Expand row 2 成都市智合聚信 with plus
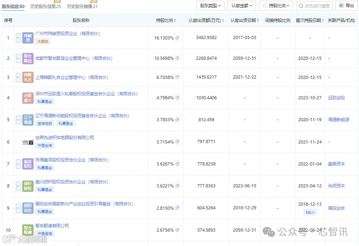 pyautogui.click(x=18, y=58)
